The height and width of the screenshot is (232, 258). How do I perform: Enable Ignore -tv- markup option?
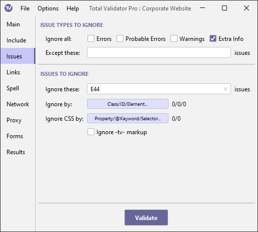point(91,132)
